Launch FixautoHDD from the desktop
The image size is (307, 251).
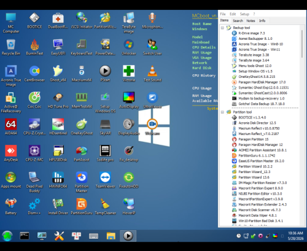click(x=129, y=180)
